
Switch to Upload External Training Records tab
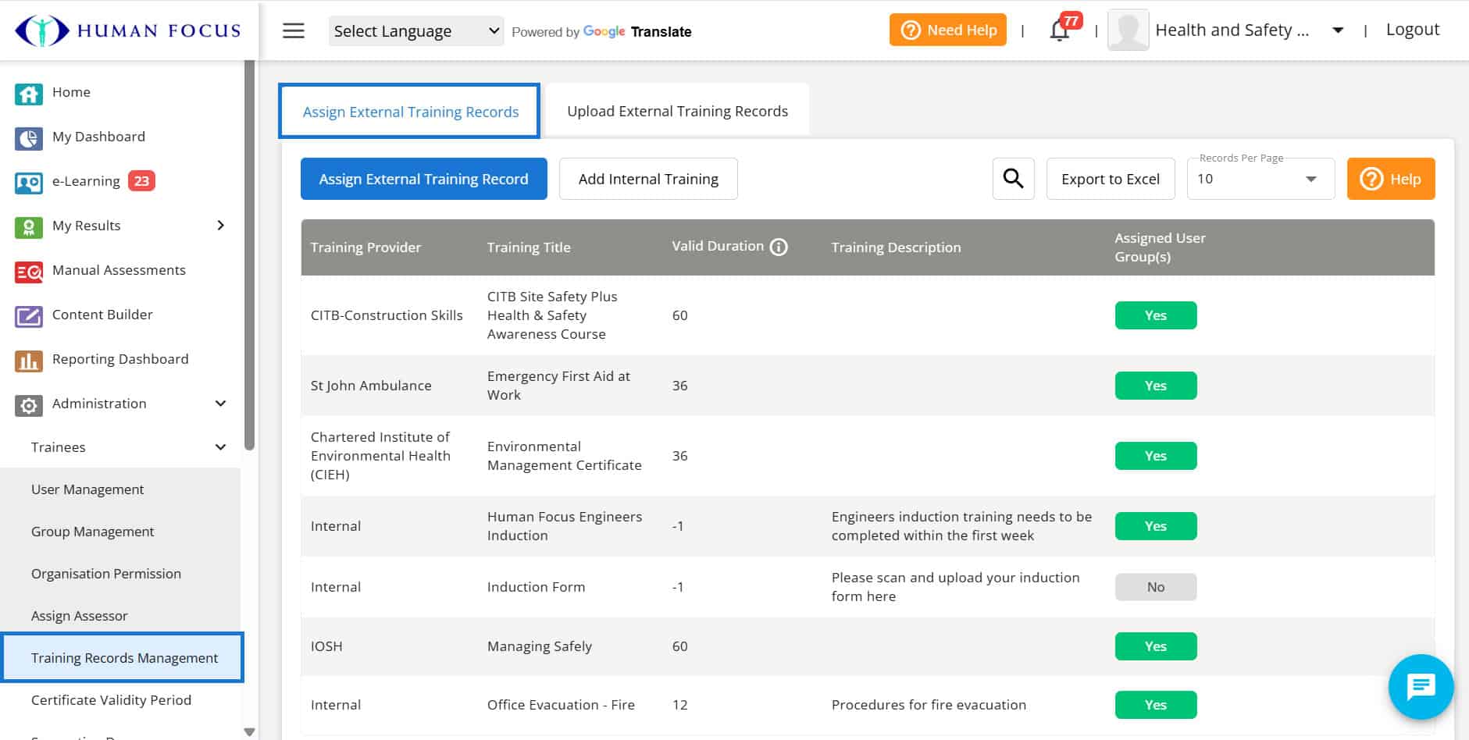676,110
